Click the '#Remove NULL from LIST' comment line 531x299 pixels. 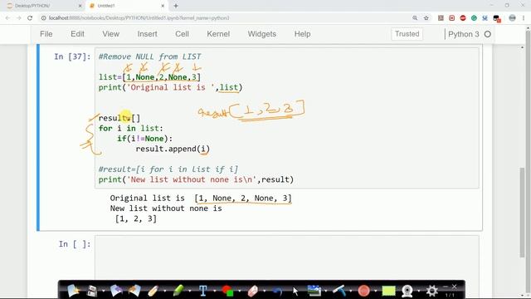149,56
